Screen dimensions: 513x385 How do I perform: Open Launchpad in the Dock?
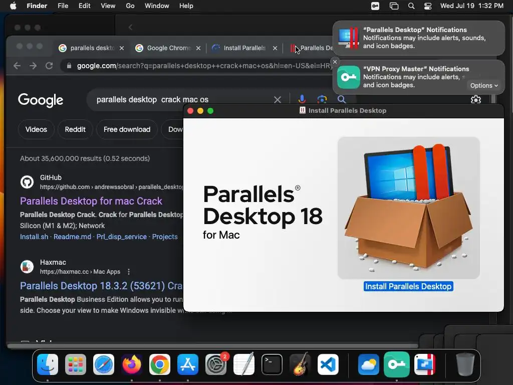[76, 364]
